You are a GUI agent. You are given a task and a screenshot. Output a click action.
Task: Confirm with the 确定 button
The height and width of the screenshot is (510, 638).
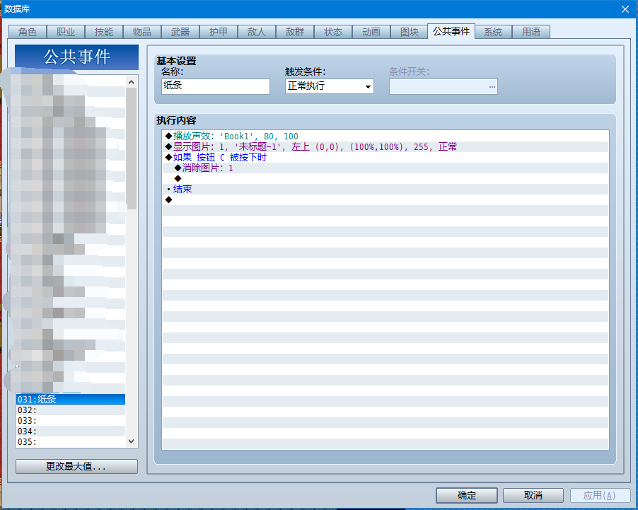click(x=467, y=495)
